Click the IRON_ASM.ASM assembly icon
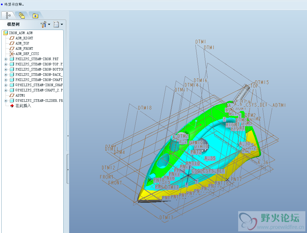Screen dimensions: 307x233 click(x=6, y=33)
